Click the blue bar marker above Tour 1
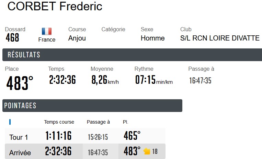Viewport: 262px width, 159px height. [10, 122]
